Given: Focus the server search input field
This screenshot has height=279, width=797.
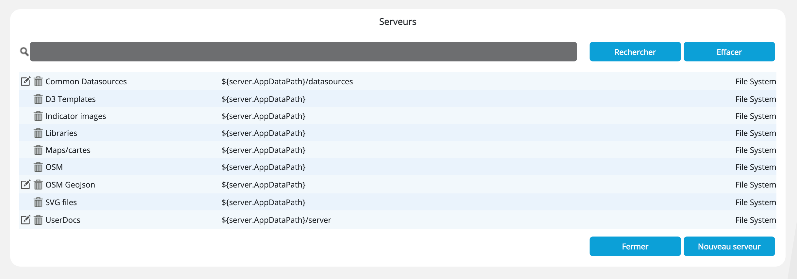Looking at the screenshot, I should (x=303, y=52).
